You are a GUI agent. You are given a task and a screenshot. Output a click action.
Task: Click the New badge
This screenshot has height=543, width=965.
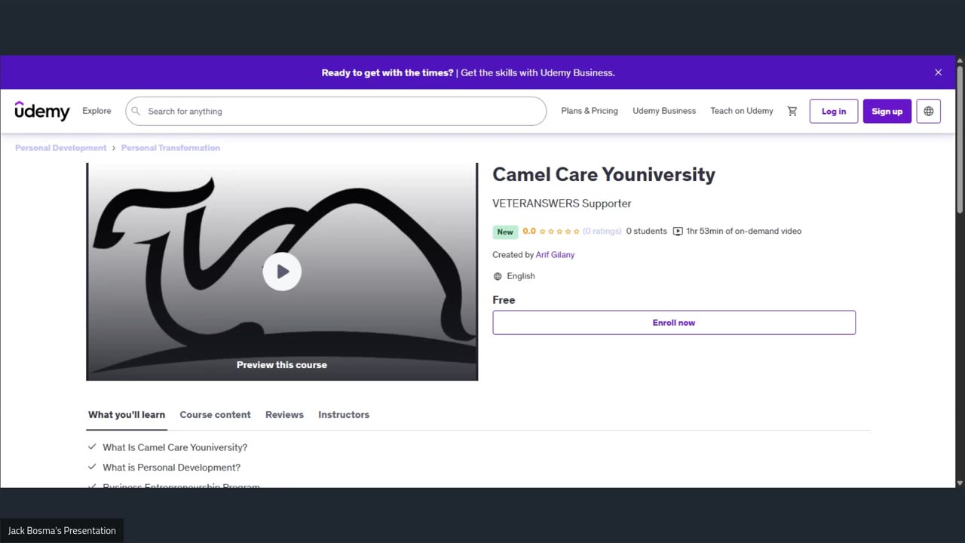click(x=505, y=232)
